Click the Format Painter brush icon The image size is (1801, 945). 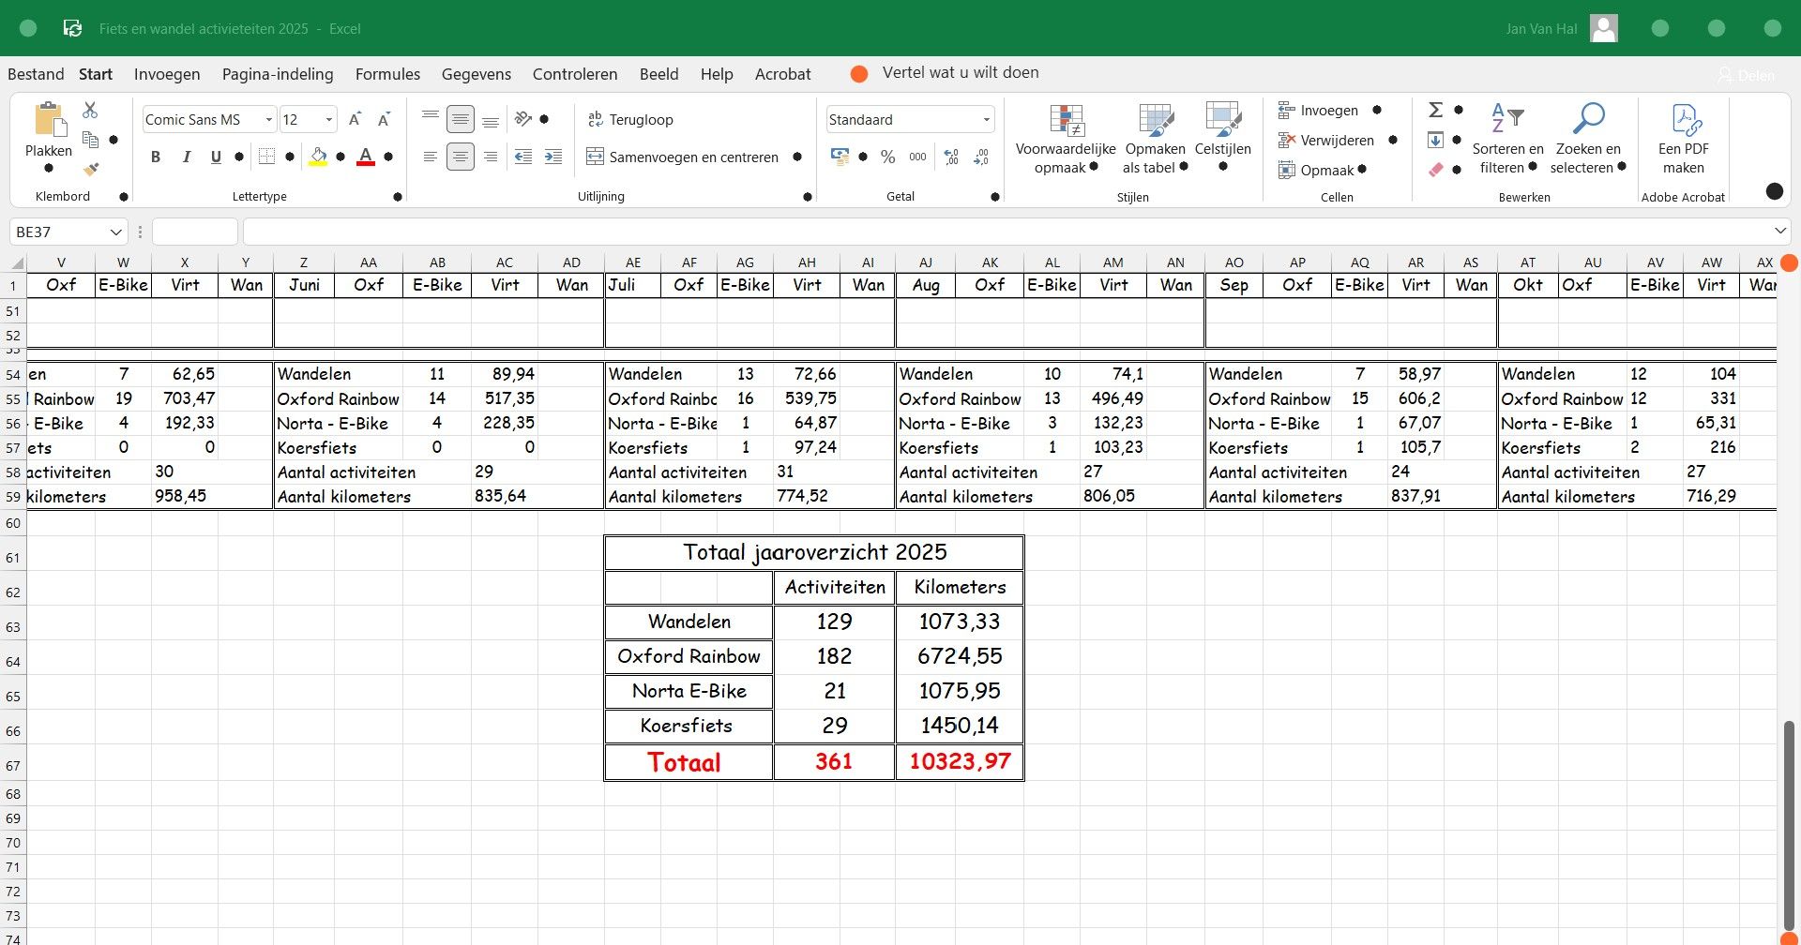(91, 170)
